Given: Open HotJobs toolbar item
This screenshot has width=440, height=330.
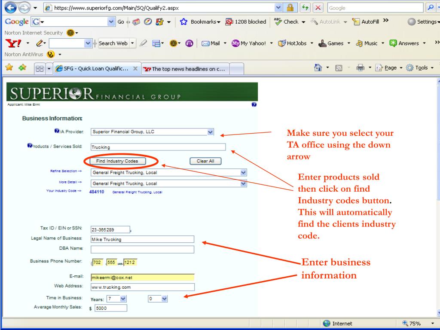Looking at the screenshot, I should click(292, 43).
